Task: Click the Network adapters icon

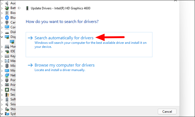Action: coord(7,75)
